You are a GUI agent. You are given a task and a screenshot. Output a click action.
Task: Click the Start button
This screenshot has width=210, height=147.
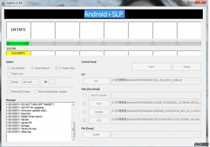[152, 67]
